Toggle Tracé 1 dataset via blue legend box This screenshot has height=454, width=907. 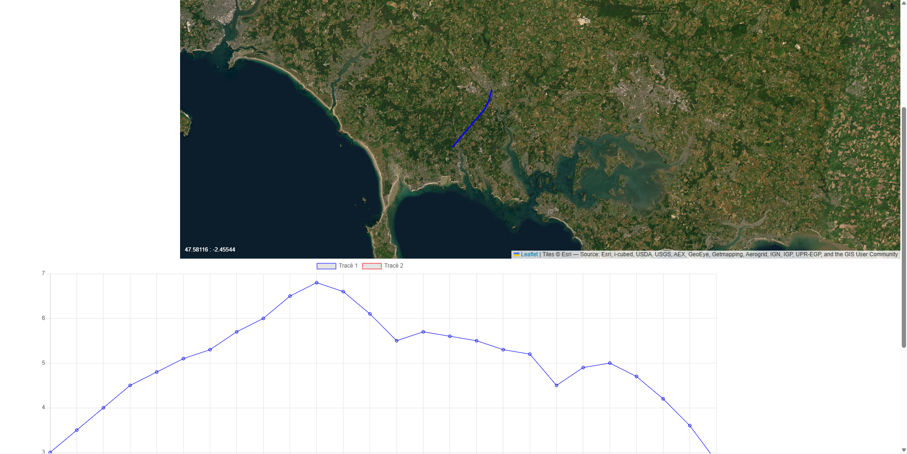326,266
